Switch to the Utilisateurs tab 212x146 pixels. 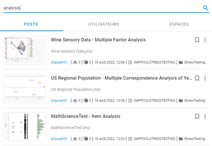pyautogui.click(x=104, y=24)
